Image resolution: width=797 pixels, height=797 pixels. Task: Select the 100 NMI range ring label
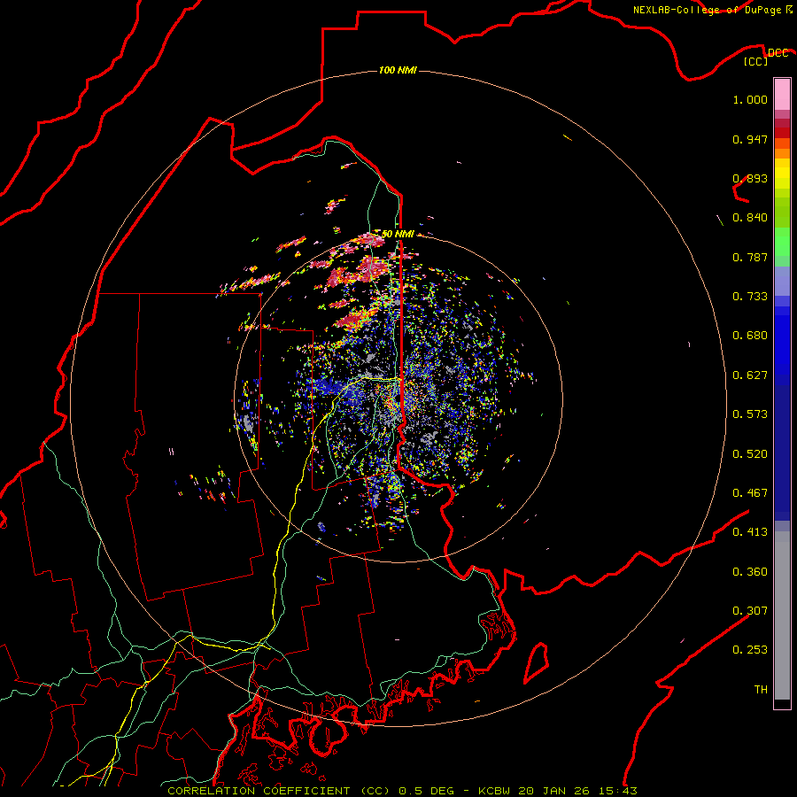(x=398, y=70)
